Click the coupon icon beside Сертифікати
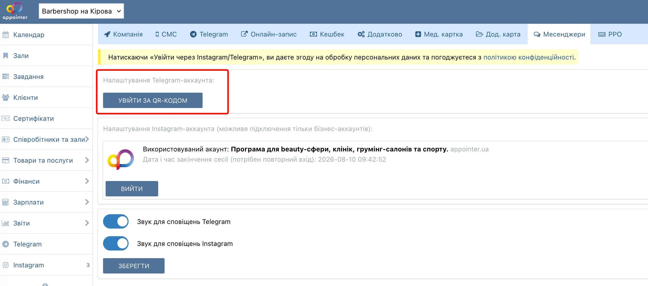Viewport: 648px width, 286px height. [x=6, y=118]
